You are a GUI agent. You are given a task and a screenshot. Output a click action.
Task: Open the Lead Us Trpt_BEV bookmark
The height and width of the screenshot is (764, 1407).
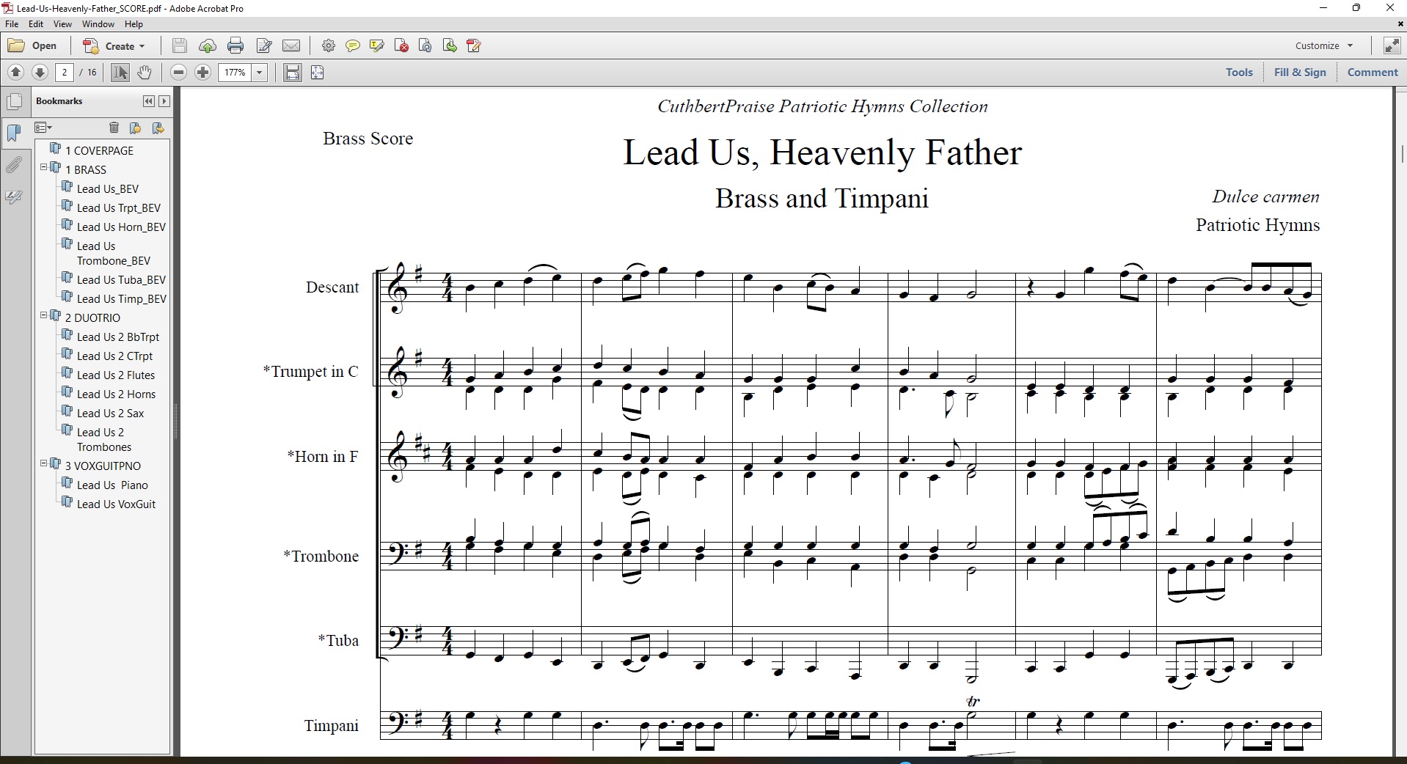tap(119, 208)
